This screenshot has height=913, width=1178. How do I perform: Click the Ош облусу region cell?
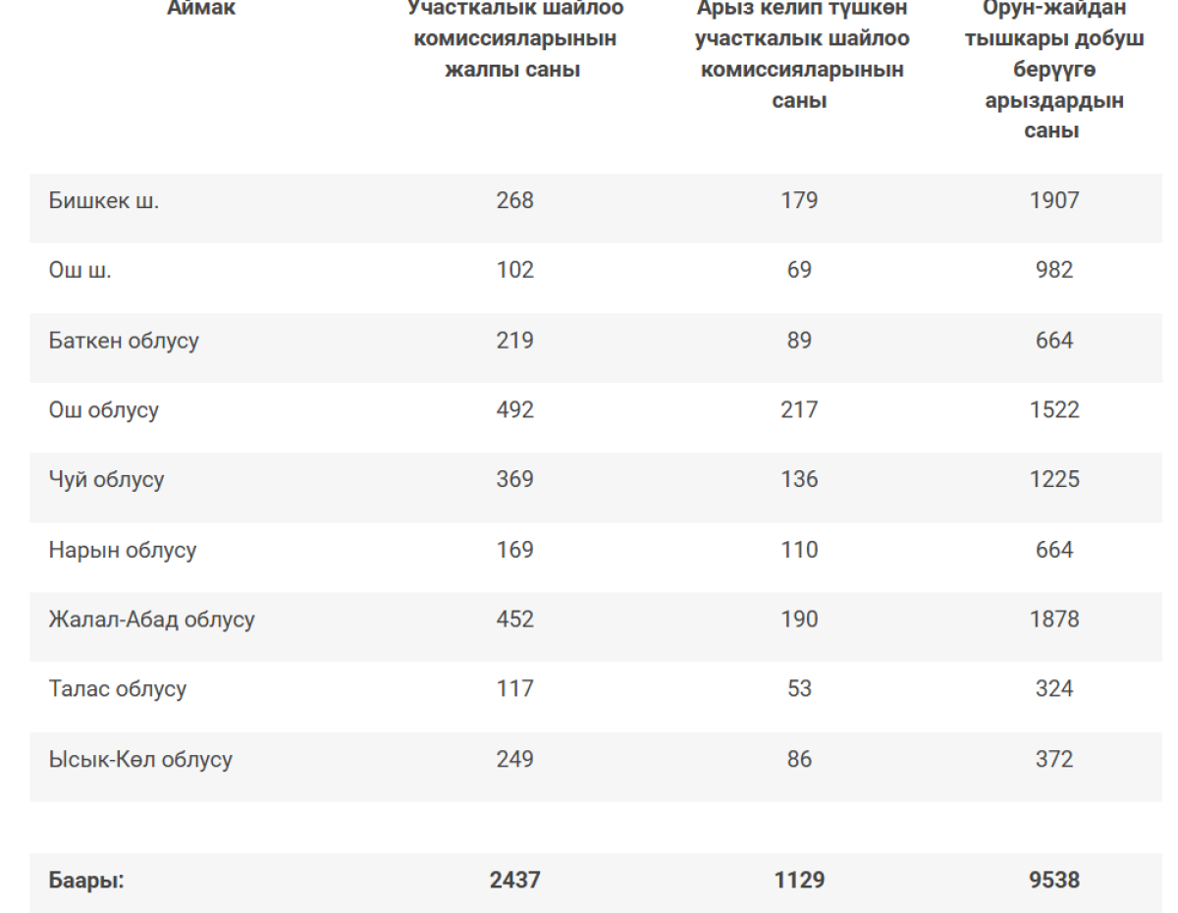point(104,410)
